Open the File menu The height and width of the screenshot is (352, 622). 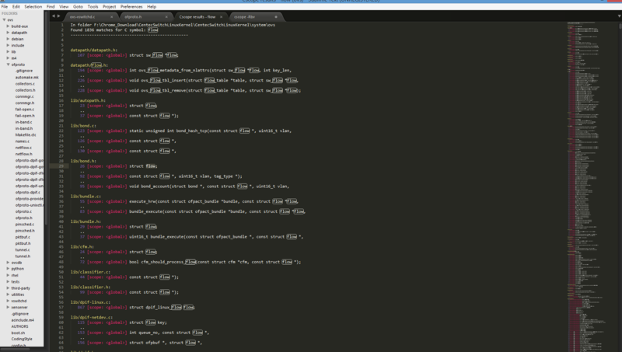click(5, 7)
